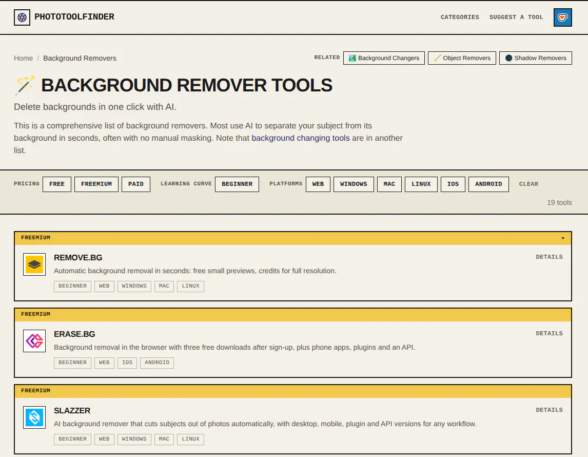This screenshot has width=588, height=457.
Task: Click the Slazzer description text
Action: [265, 424]
